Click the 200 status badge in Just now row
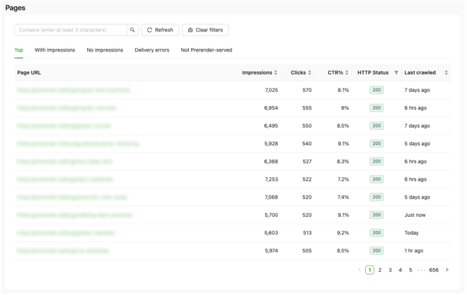The height and width of the screenshot is (295, 467). (376, 215)
